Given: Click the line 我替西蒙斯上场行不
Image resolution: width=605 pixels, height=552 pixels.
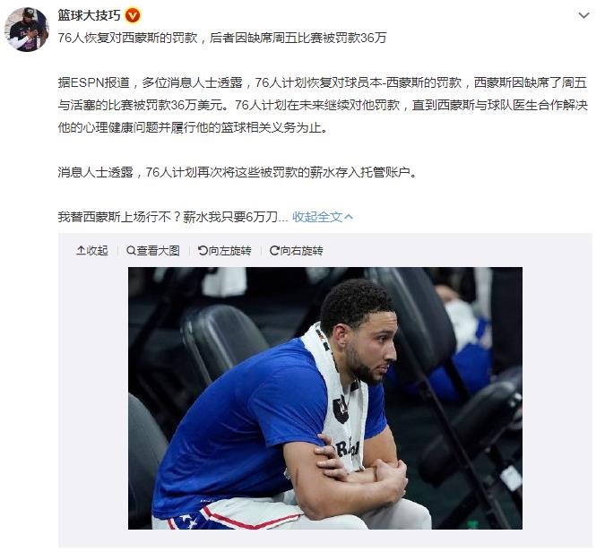Looking at the screenshot, I should (173, 217).
